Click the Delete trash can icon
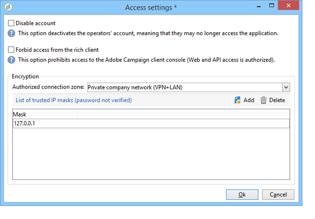Viewport: 315px width, 219px height. pyautogui.click(x=263, y=100)
